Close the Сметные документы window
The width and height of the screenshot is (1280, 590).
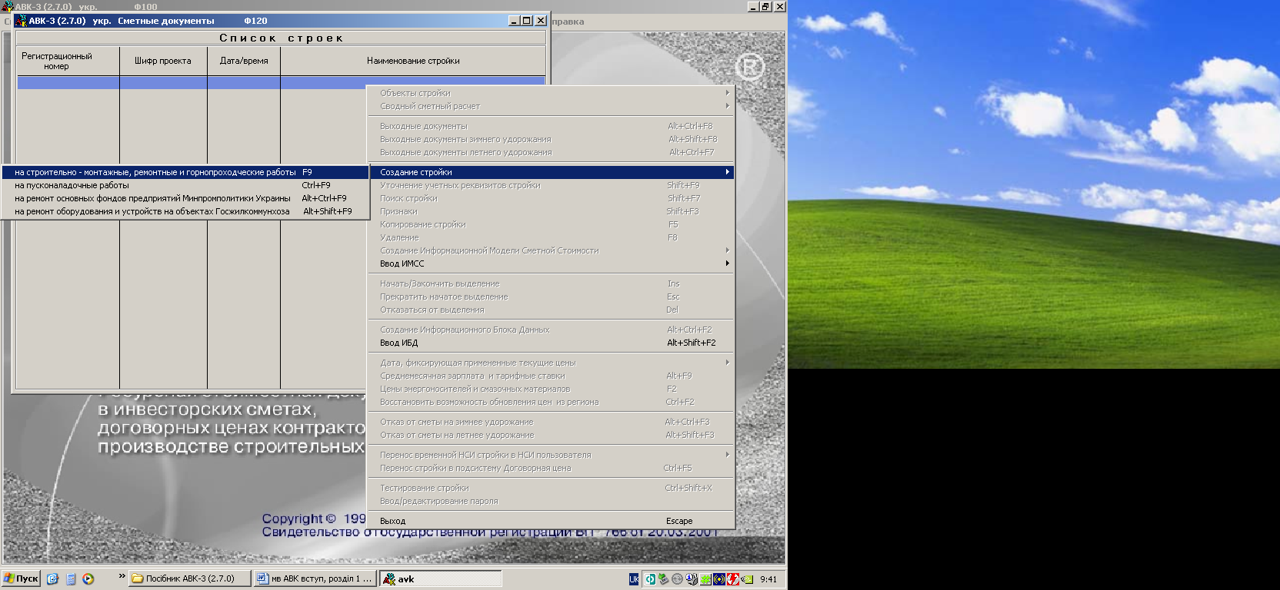coord(541,21)
